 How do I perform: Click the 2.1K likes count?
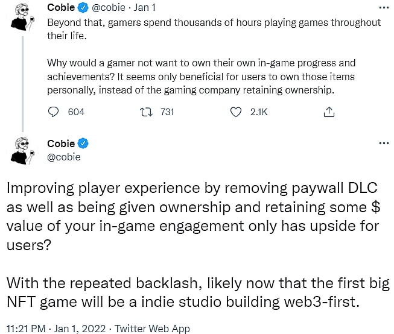(258, 112)
